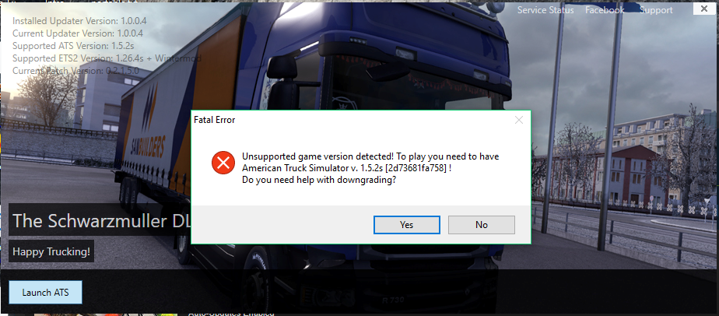Click the red error X icon
The width and height of the screenshot is (719, 316).
click(223, 163)
